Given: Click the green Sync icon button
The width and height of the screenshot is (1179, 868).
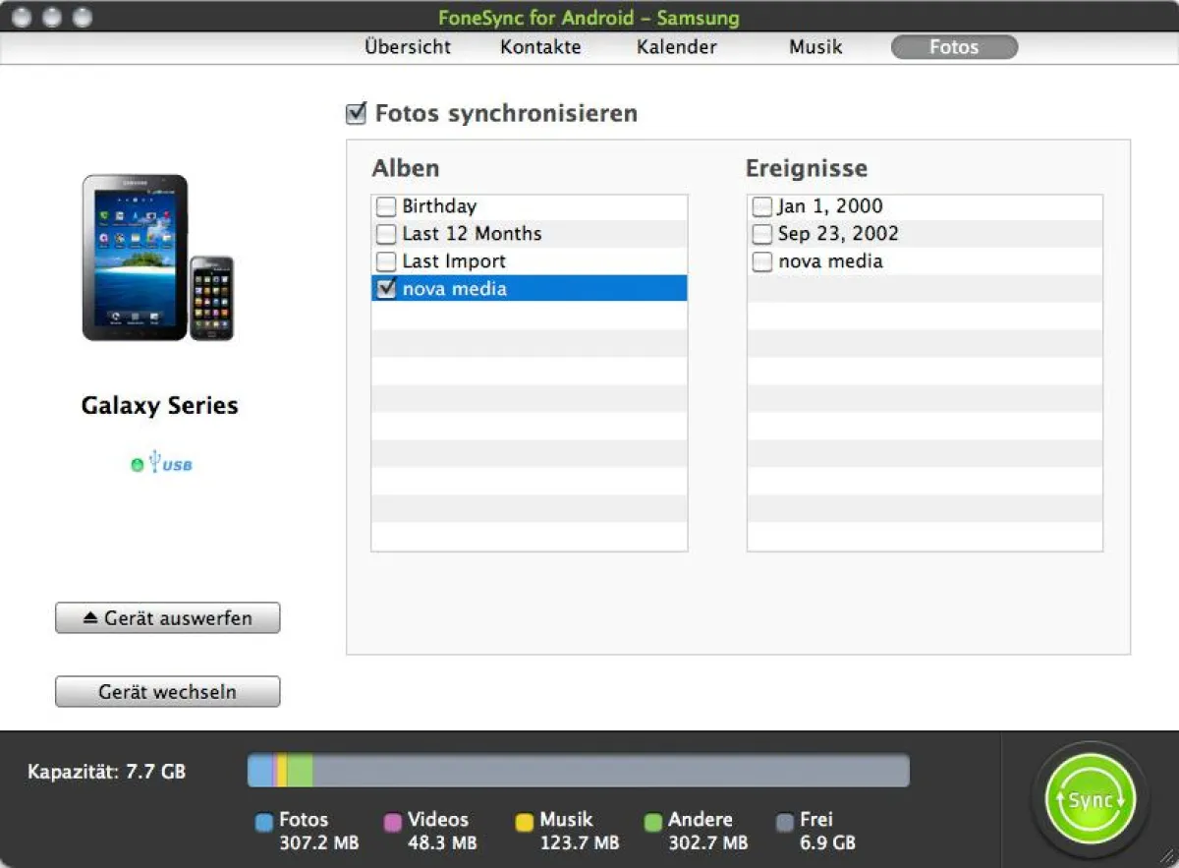Looking at the screenshot, I should 1090,799.
